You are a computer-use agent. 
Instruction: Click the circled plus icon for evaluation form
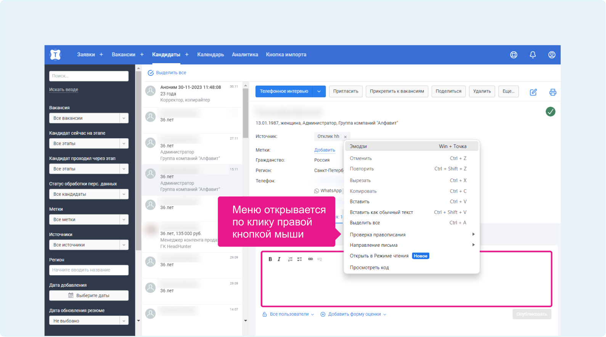click(323, 315)
